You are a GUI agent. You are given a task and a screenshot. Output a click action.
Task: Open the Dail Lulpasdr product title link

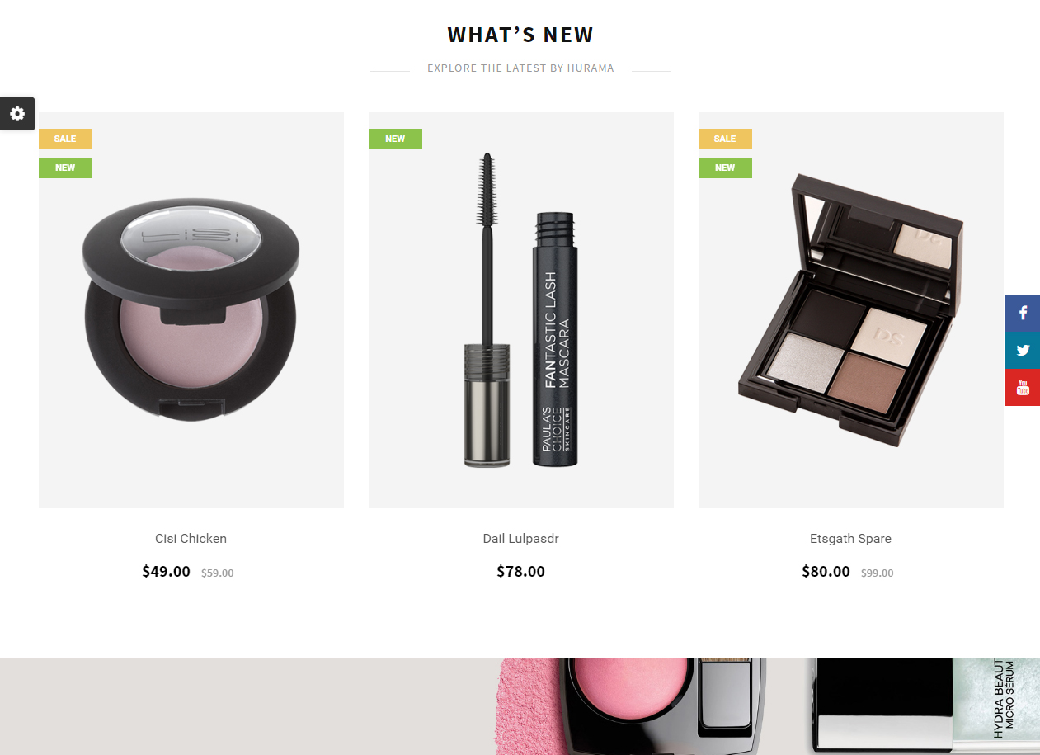point(520,539)
